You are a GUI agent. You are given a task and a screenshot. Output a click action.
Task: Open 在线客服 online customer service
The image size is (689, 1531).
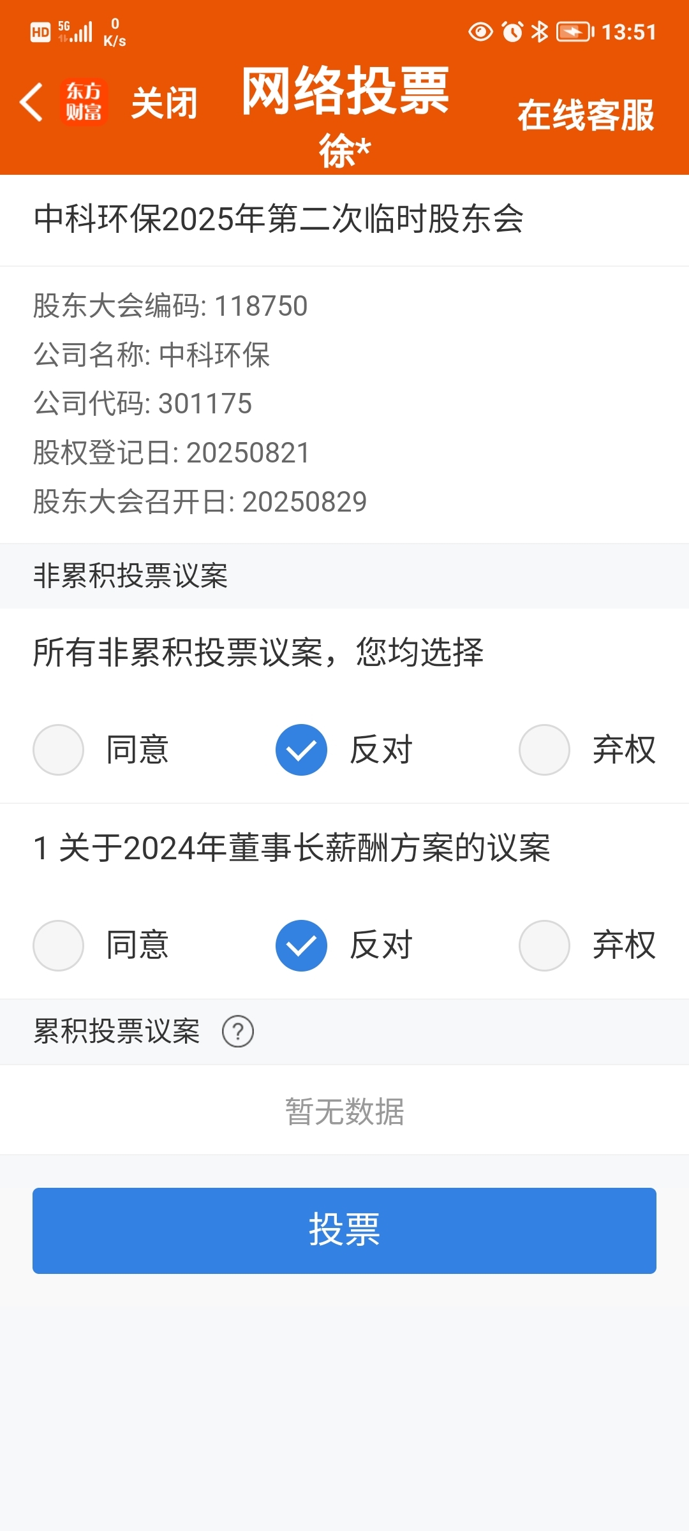pos(586,115)
